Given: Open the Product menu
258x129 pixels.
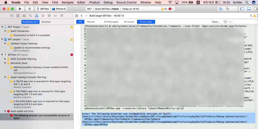Looking at the screenshot, I should point(94,2).
